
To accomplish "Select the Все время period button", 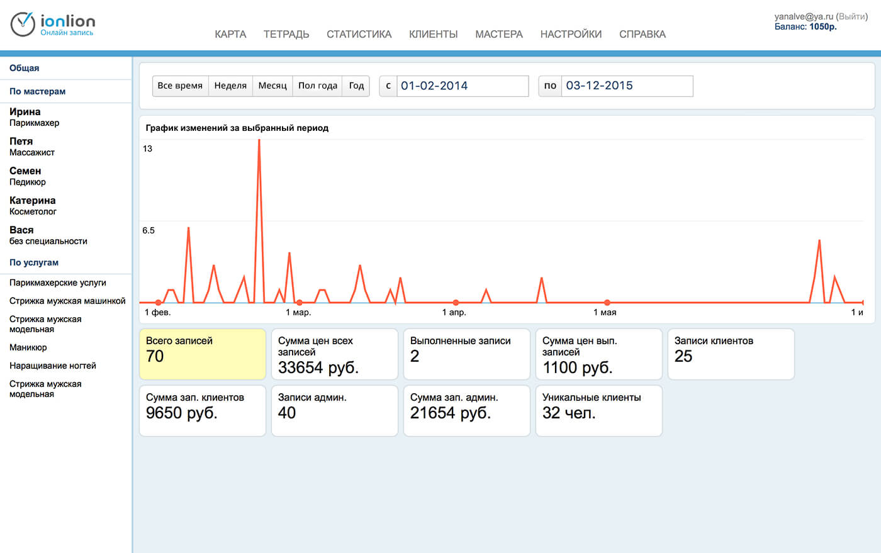I will coord(180,86).
